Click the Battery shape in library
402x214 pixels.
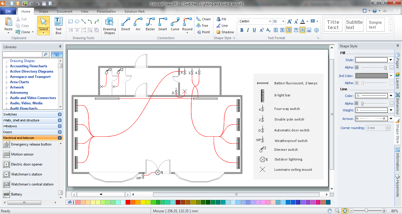[x=16, y=194]
